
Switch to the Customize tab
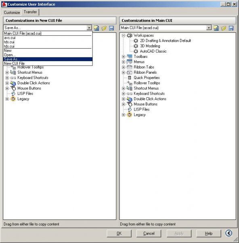[x=12, y=13]
